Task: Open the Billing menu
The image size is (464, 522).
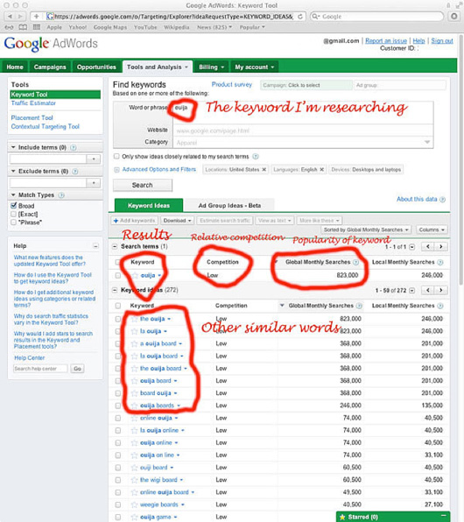Action: (211, 67)
